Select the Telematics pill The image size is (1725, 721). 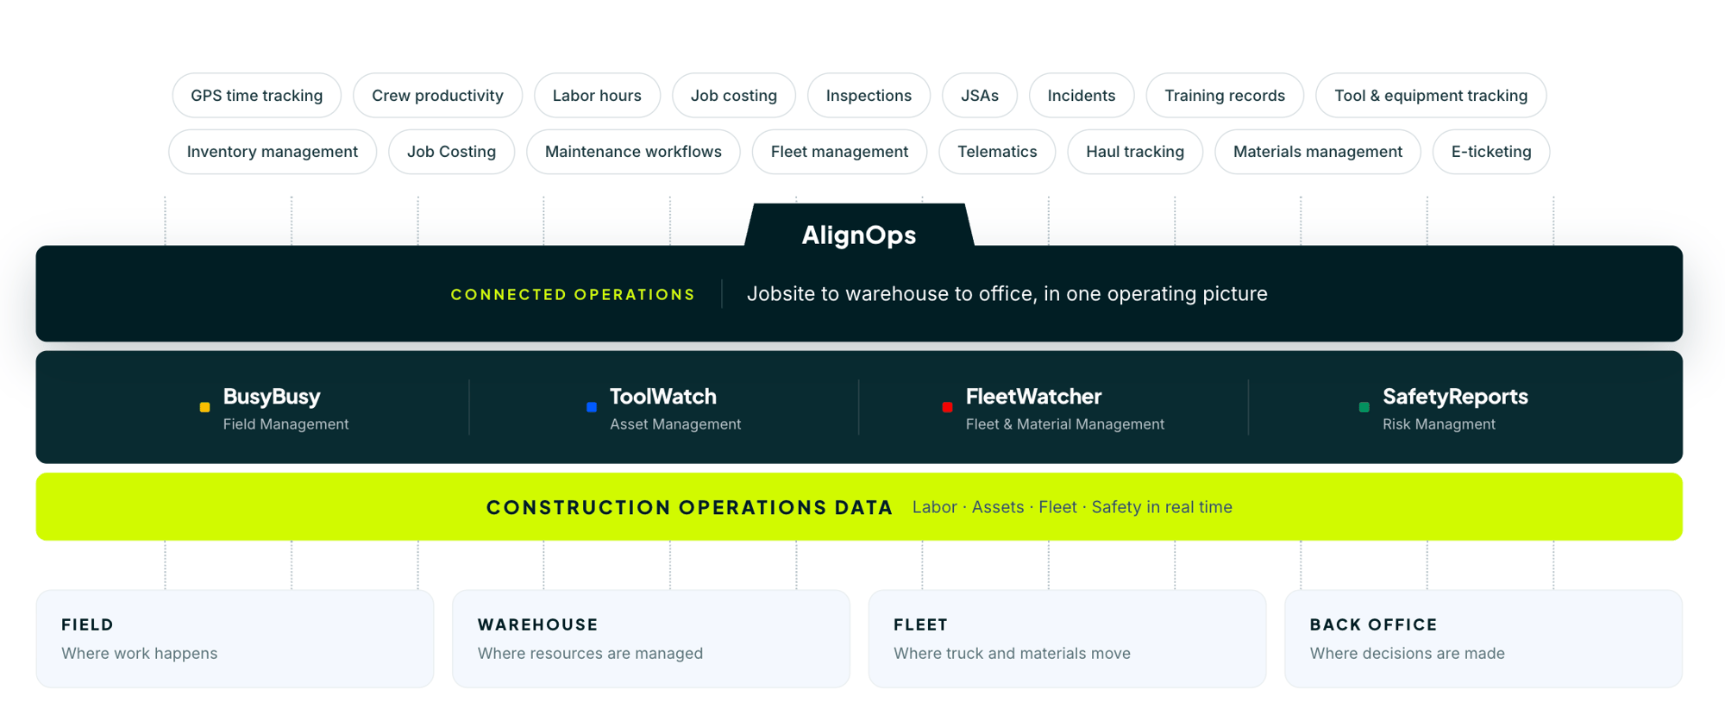pyautogui.click(x=997, y=152)
